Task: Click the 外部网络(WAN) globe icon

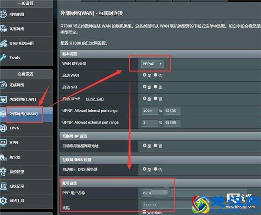Action: click(x=3, y=114)
